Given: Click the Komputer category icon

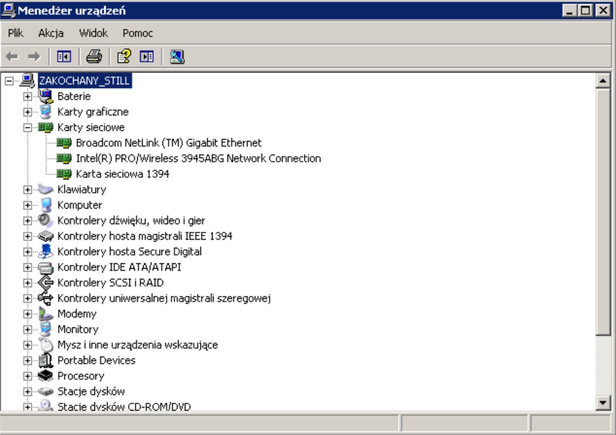Looking at the screenshot, I should pyautogui.click(x=46, y=205).
